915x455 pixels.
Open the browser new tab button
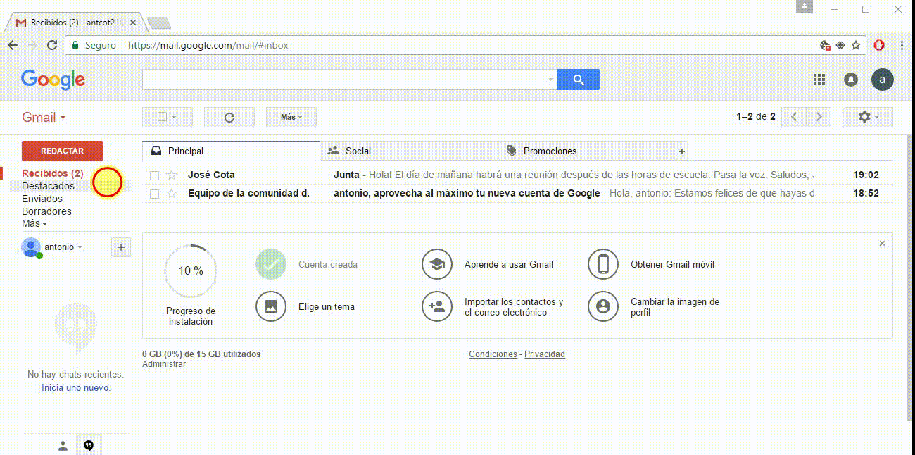159,23
